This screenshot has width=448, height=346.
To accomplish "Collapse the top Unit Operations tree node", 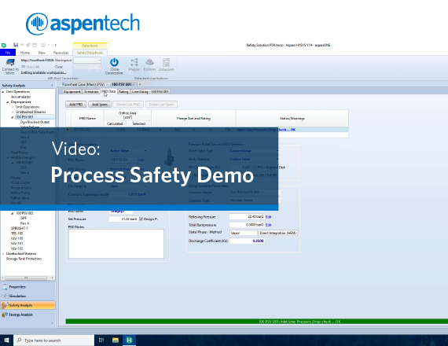I will 3,92.
